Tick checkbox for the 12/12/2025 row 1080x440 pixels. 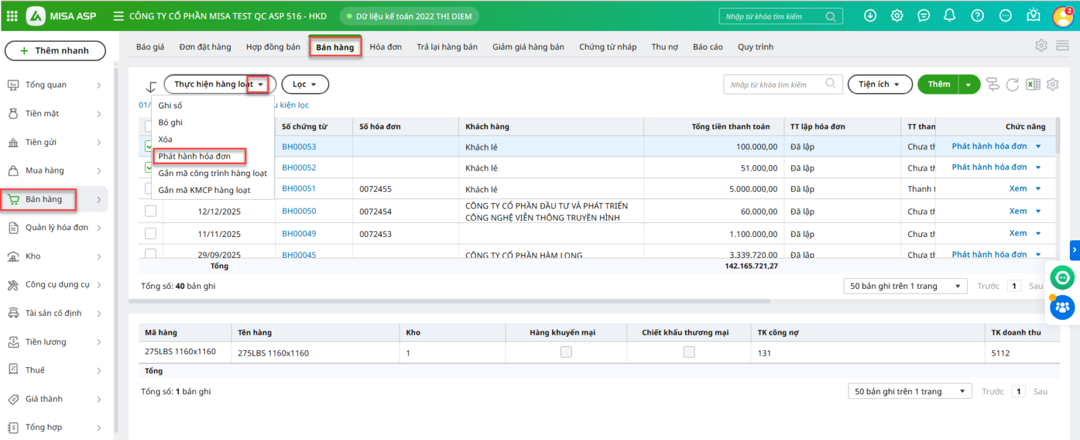point(151,211)
